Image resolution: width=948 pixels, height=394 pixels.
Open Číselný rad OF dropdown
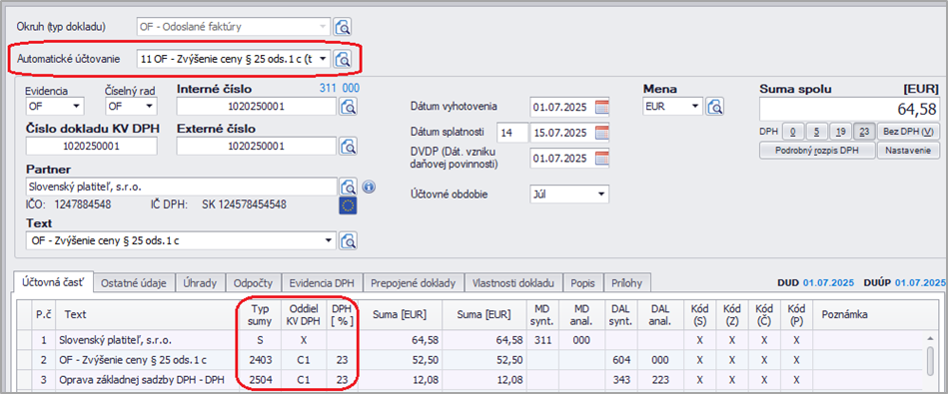pyautogui.click(x=150, y=107)
